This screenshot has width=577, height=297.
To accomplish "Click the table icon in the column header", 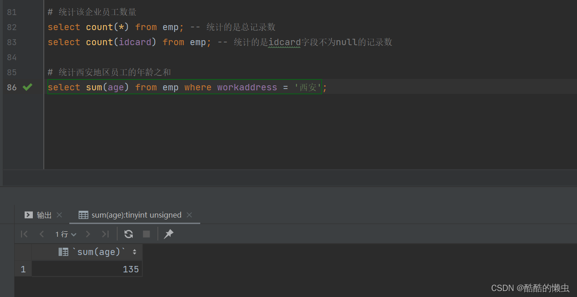I will [x=63, y=252].
